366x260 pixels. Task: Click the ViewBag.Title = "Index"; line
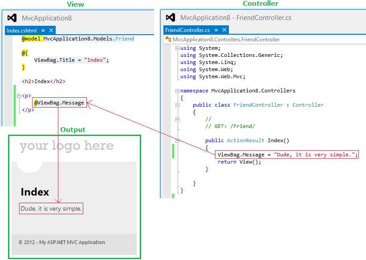[71, 60]
